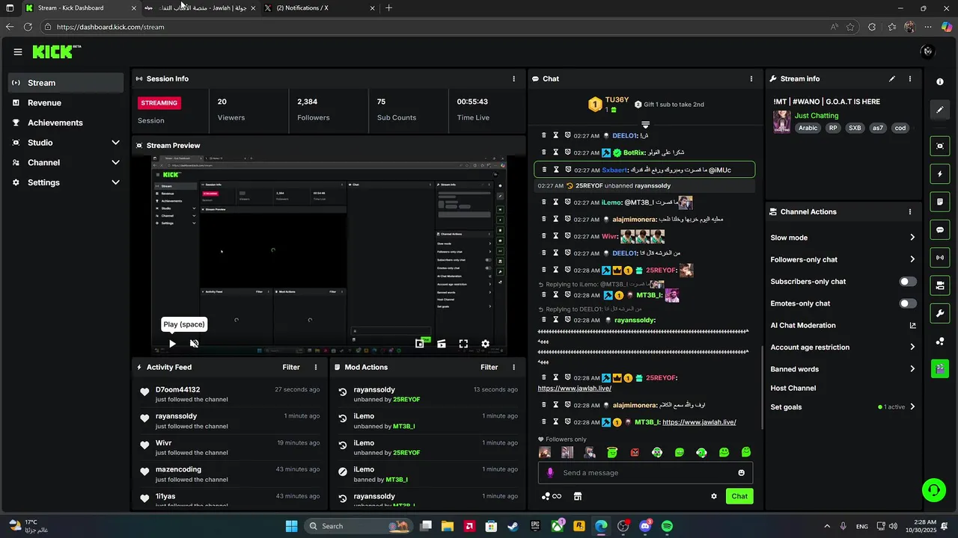The image size is (958, 538).
Task: Open Steam from the taskbar
Action: [513, 526]
